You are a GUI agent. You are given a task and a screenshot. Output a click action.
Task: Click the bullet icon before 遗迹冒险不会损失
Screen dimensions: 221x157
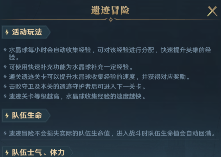click(5, 133)
